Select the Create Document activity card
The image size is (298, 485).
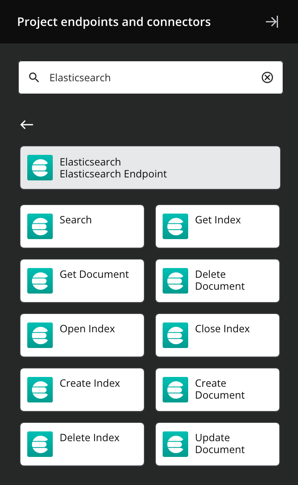(218, 390)
